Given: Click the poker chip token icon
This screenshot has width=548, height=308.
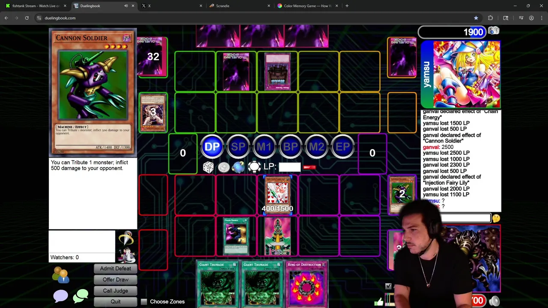Looking at the screenshot, I should (x=254, y=167).
